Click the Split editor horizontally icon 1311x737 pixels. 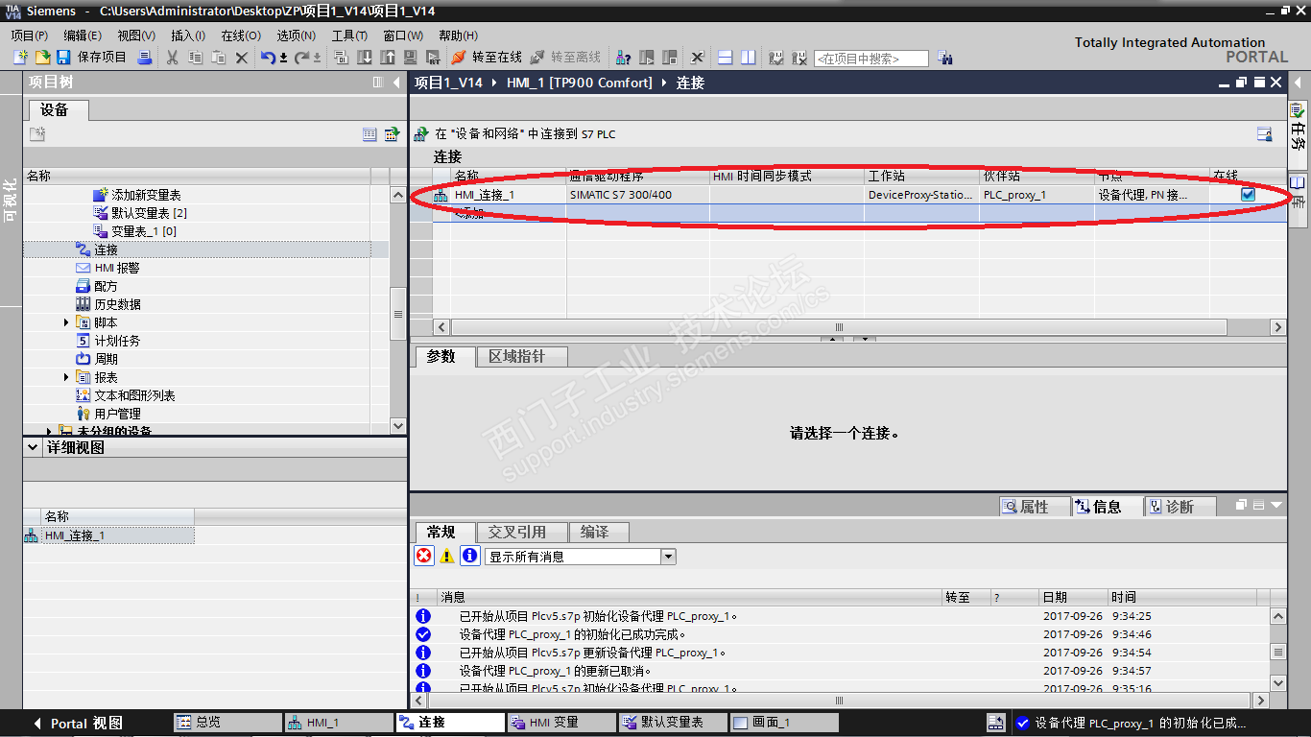[x=726, y=58]
